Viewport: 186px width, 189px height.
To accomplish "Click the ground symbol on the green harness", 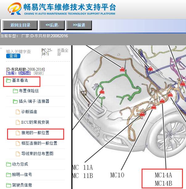I will pos(102,92).
